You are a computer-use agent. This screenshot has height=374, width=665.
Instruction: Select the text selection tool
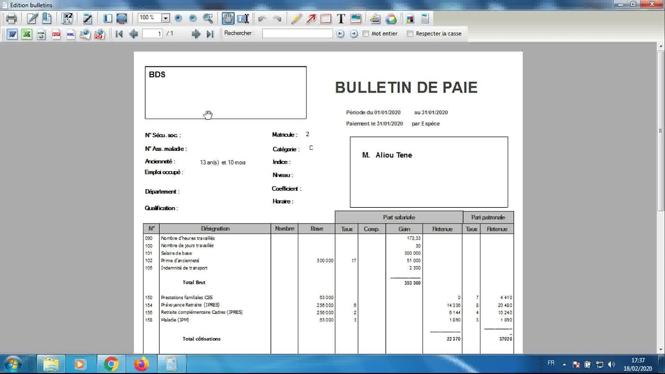243,19
